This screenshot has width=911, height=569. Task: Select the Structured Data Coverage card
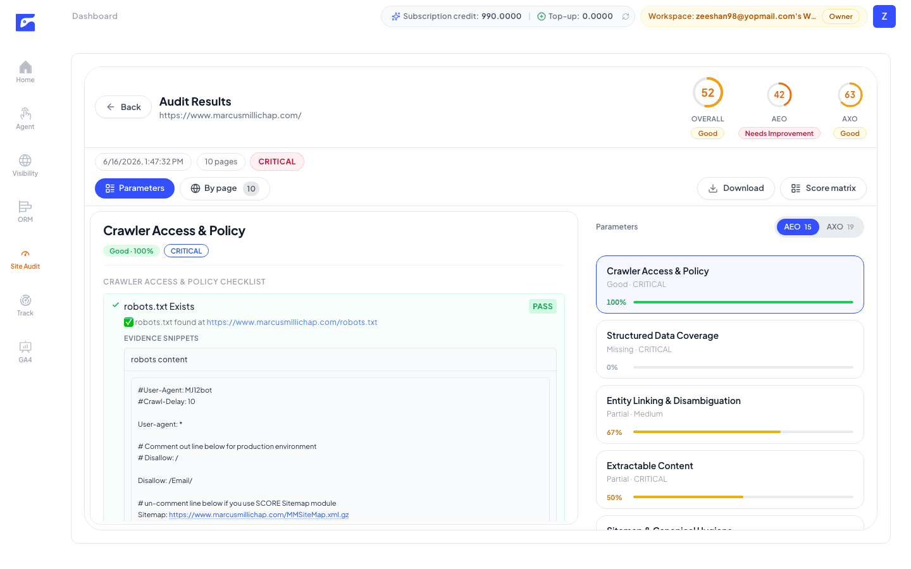click(730, 350)
